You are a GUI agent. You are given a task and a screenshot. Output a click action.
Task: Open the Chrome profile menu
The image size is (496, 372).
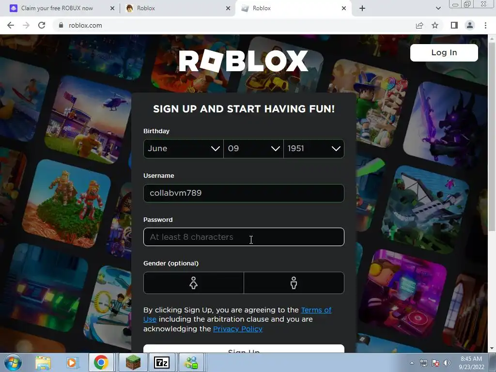tap(470, 25)
